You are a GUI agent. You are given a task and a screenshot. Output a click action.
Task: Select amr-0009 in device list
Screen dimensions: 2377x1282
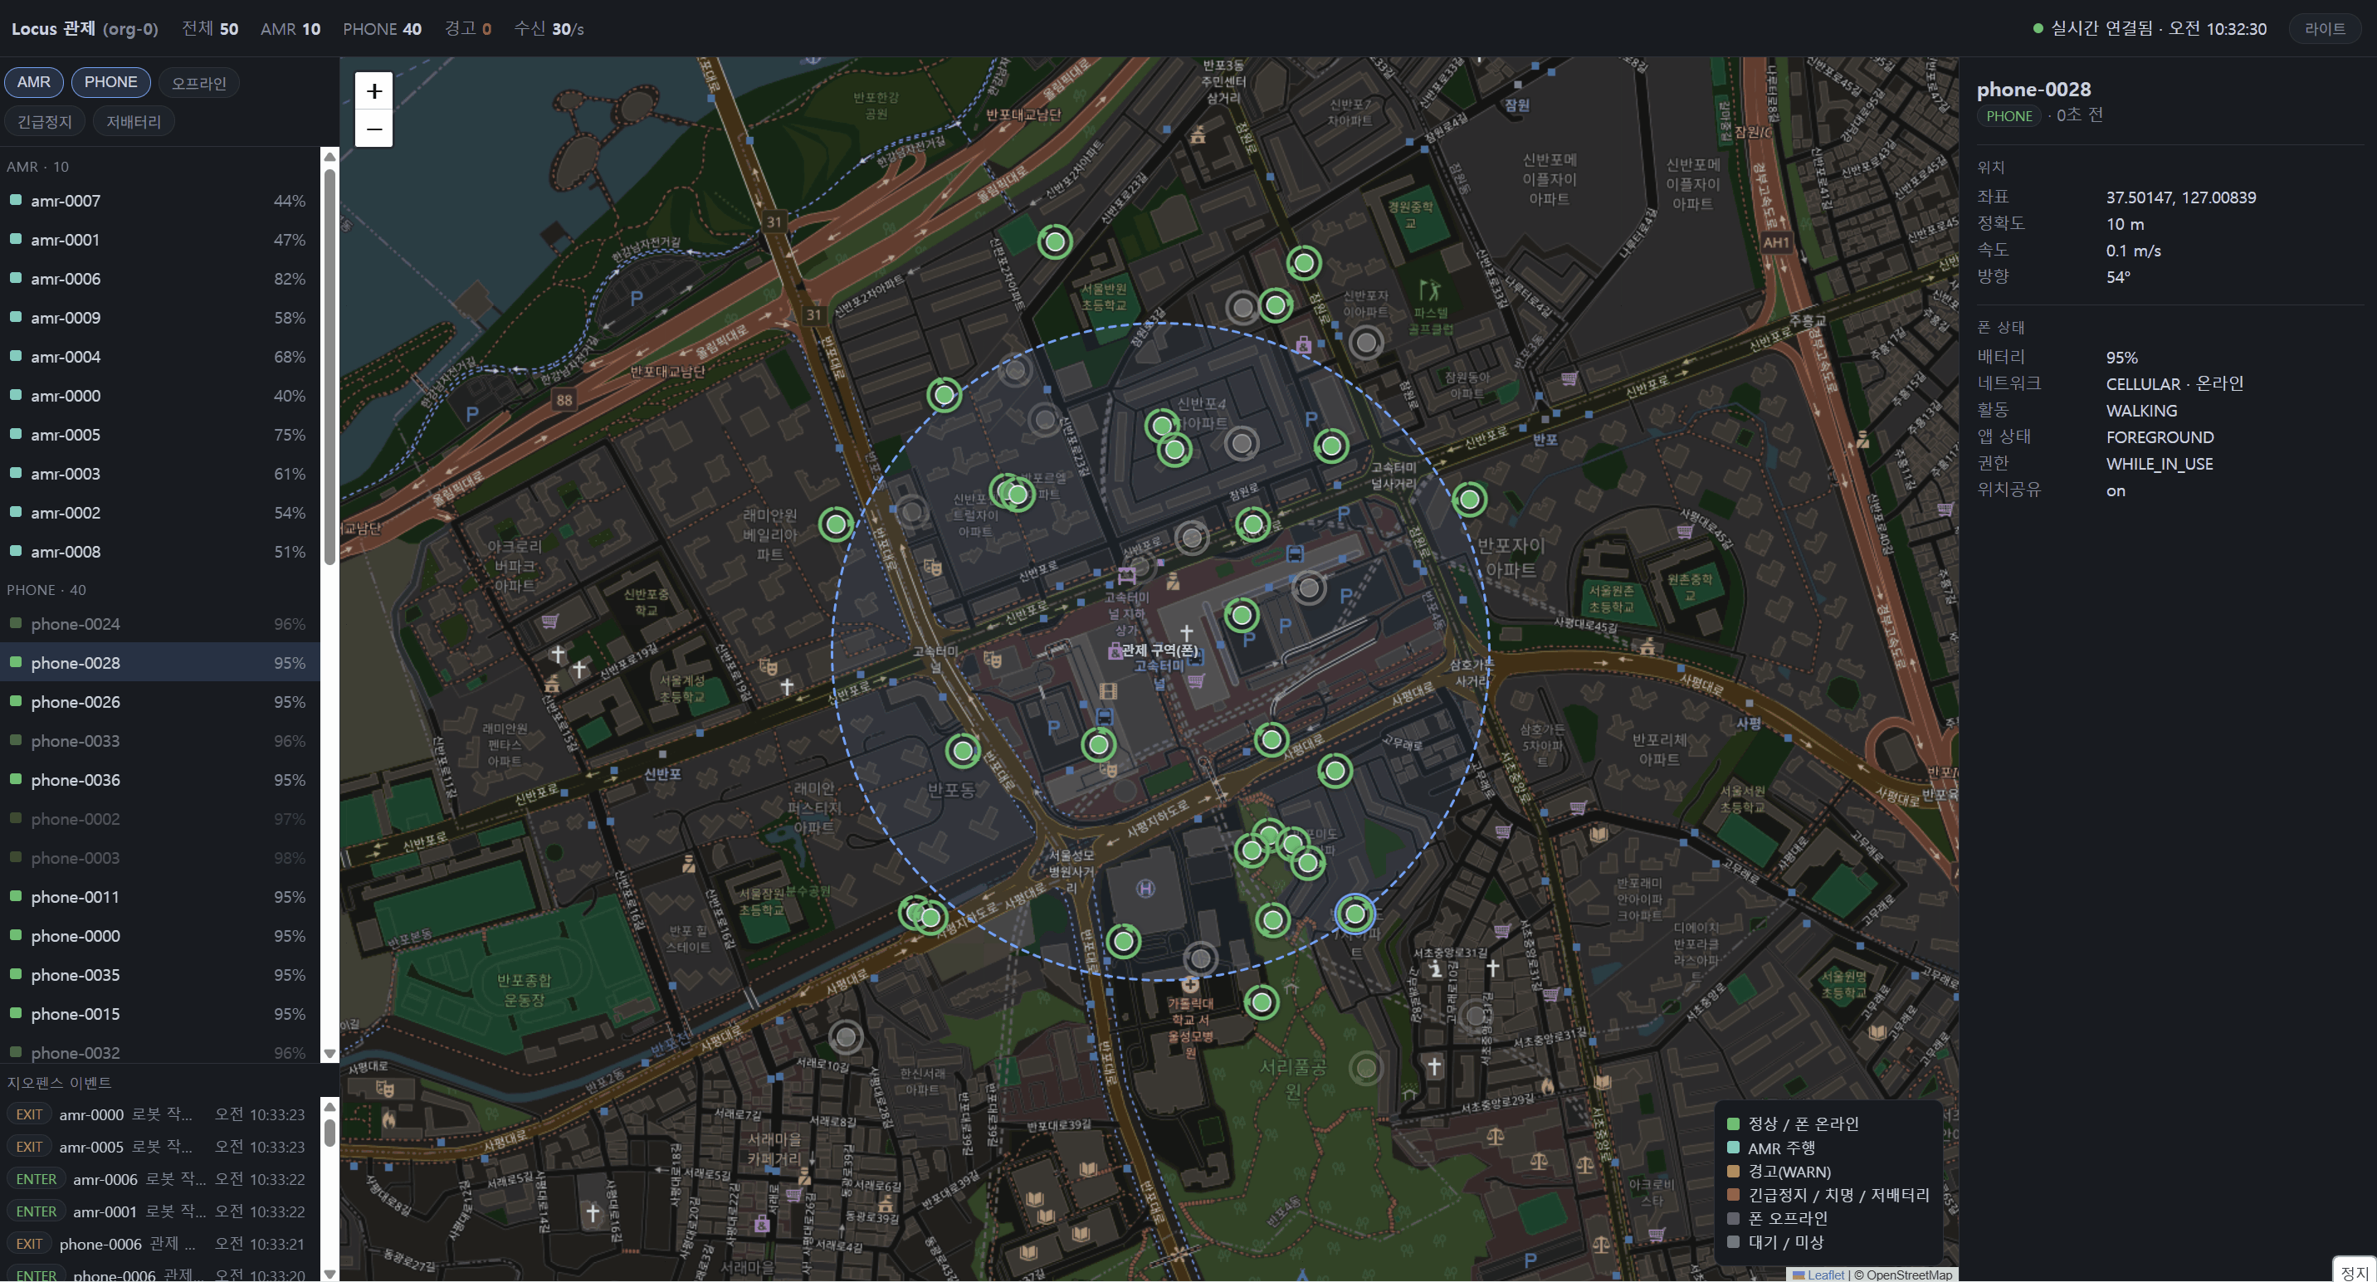click(159, 318)
